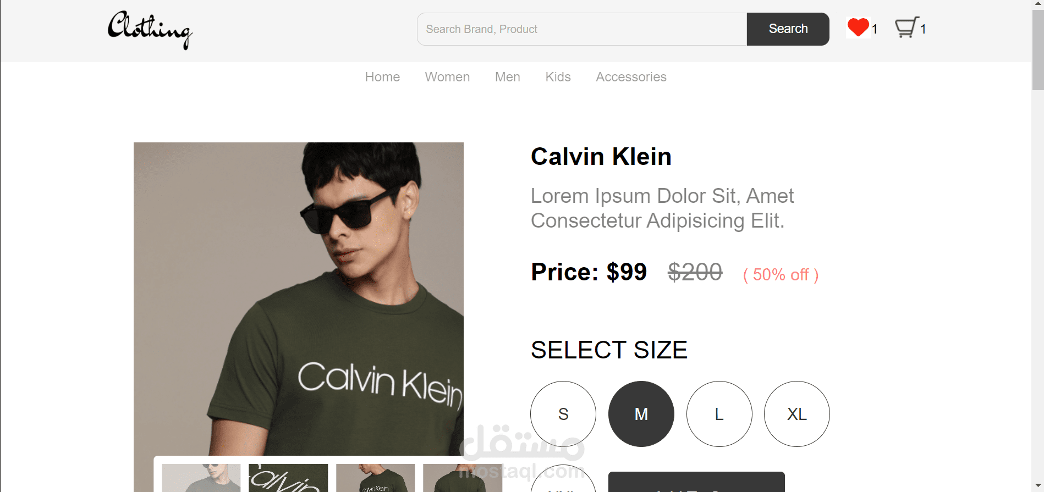Screen dimensions: 1044x492
Task: Show the third side-view thumbnail
Action: (x=376, y=478)
